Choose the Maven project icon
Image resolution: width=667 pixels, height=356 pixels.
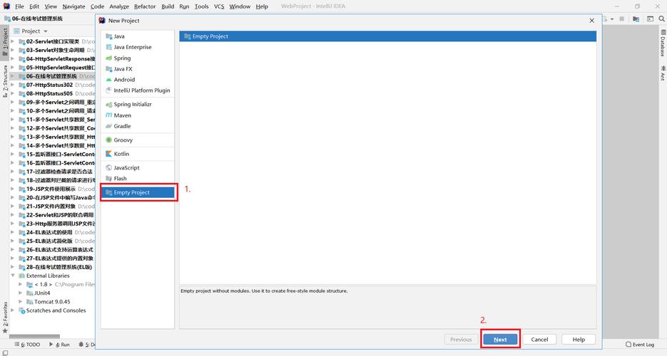109,115
